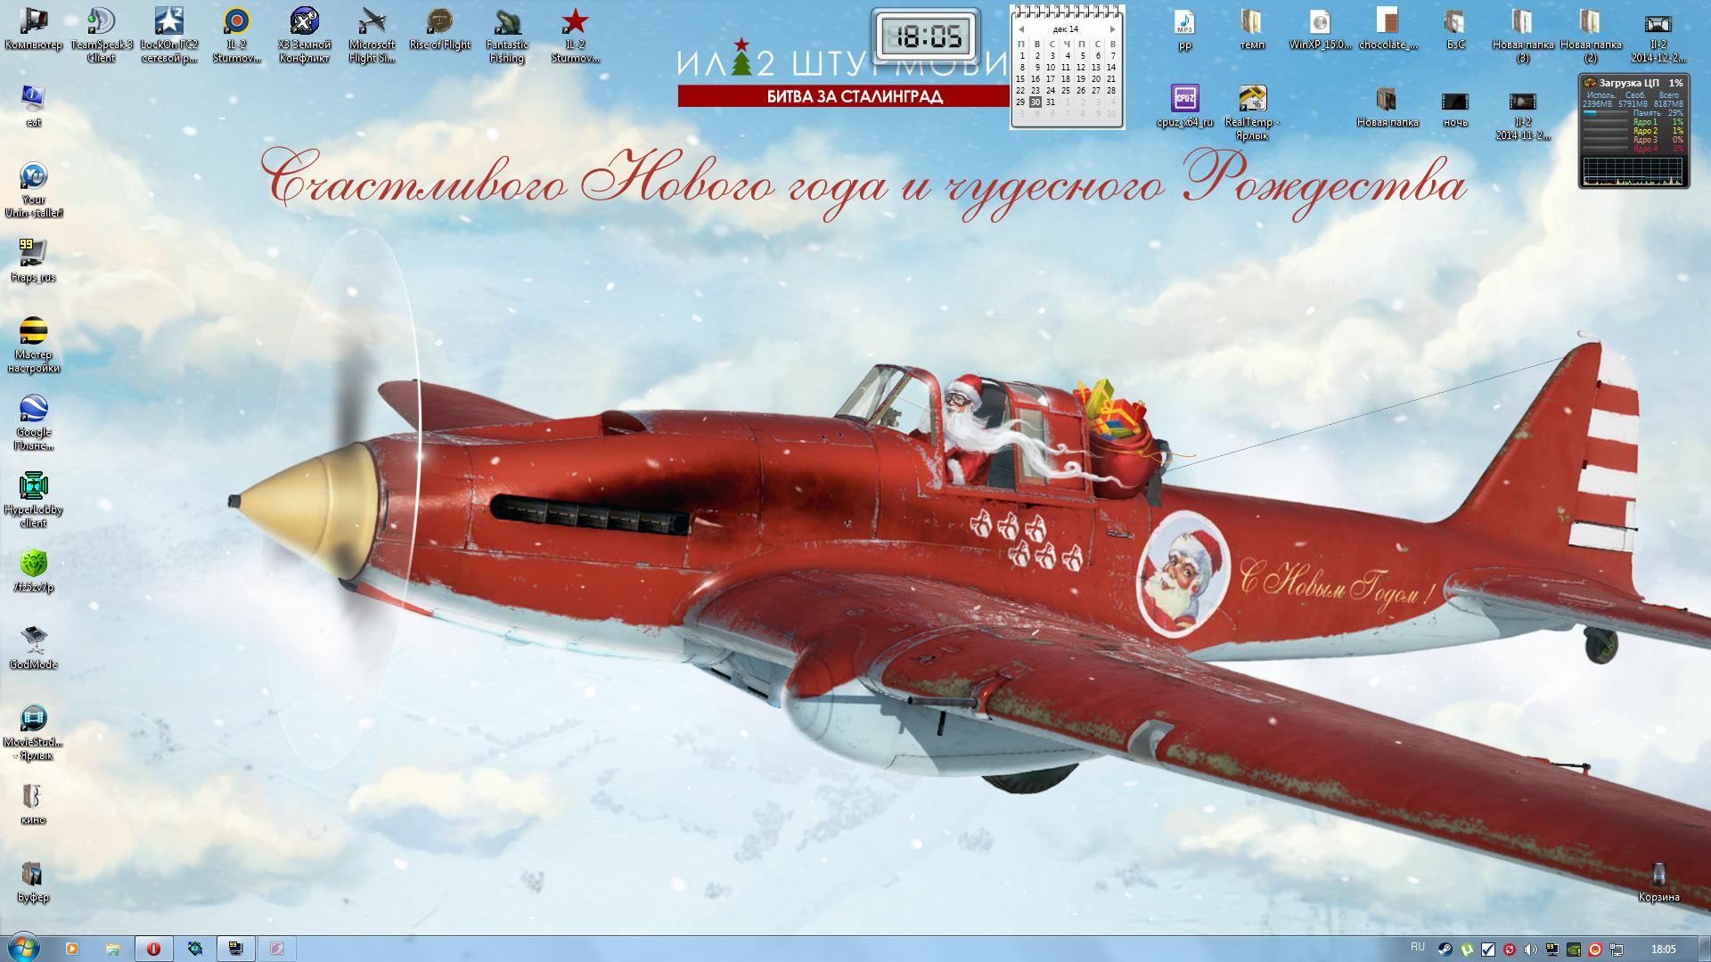Open the GodMode desktop icon
Viewport: 1711px width, 962px height.
(33, 648)
